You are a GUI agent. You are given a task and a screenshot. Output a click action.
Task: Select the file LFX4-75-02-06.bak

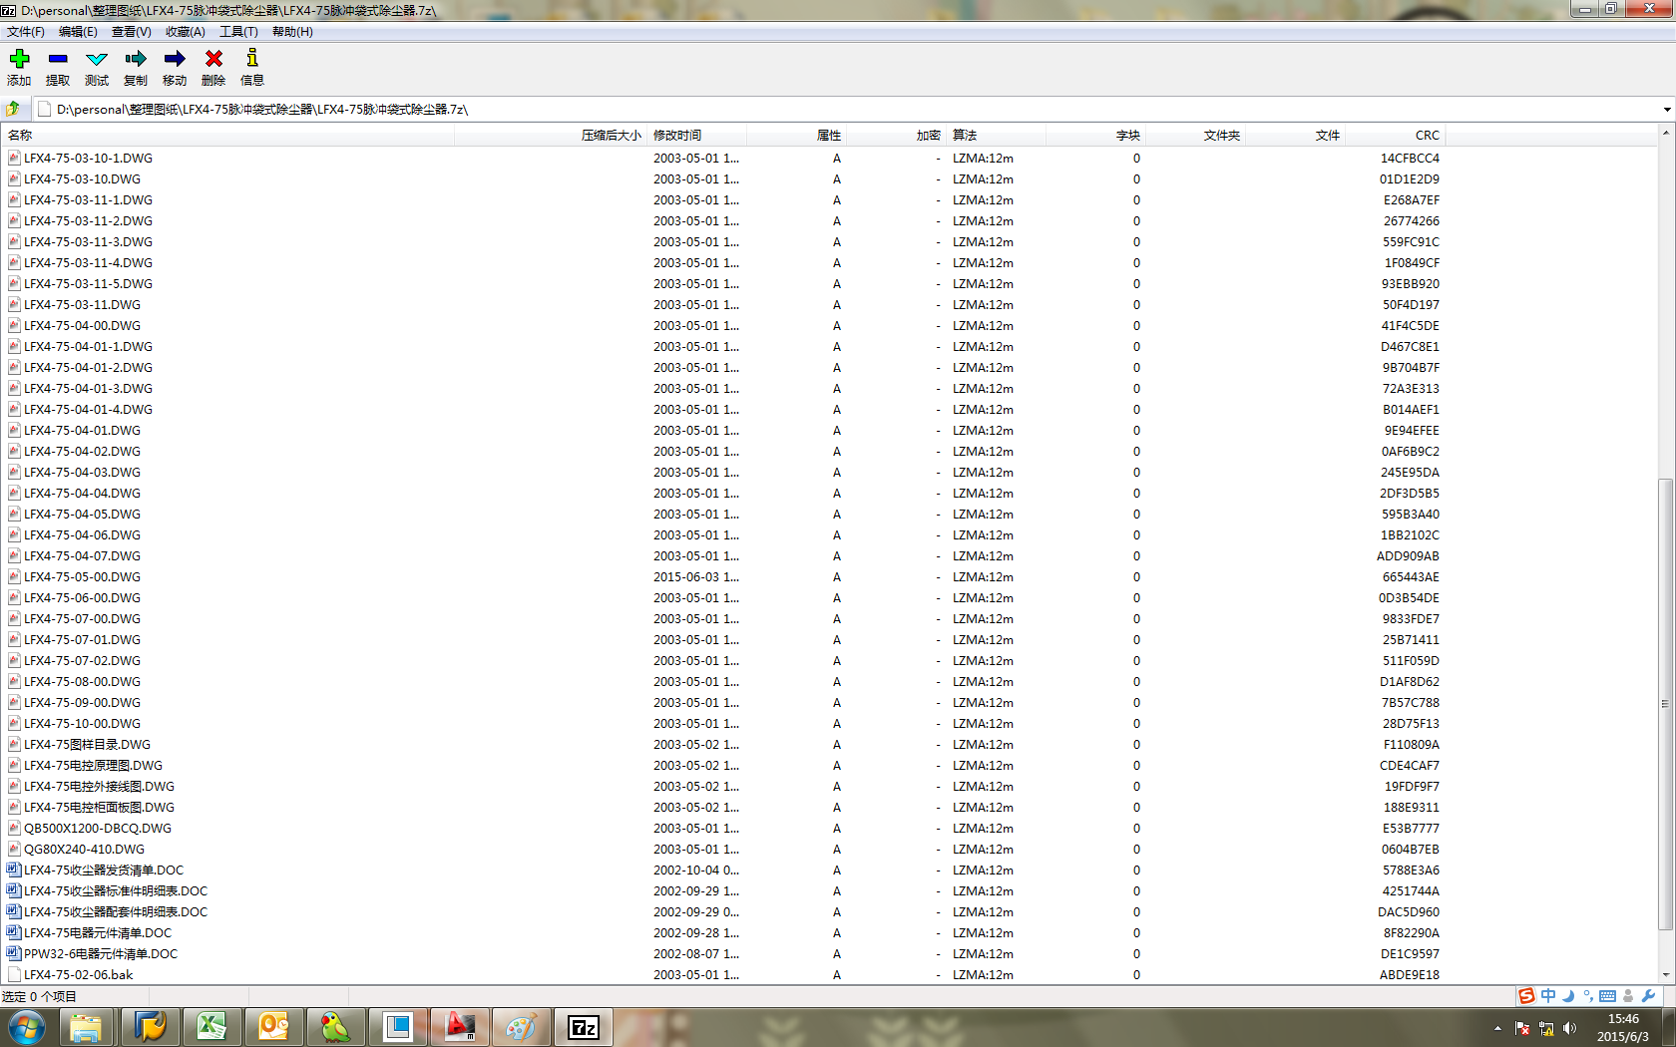click(78, 975)
